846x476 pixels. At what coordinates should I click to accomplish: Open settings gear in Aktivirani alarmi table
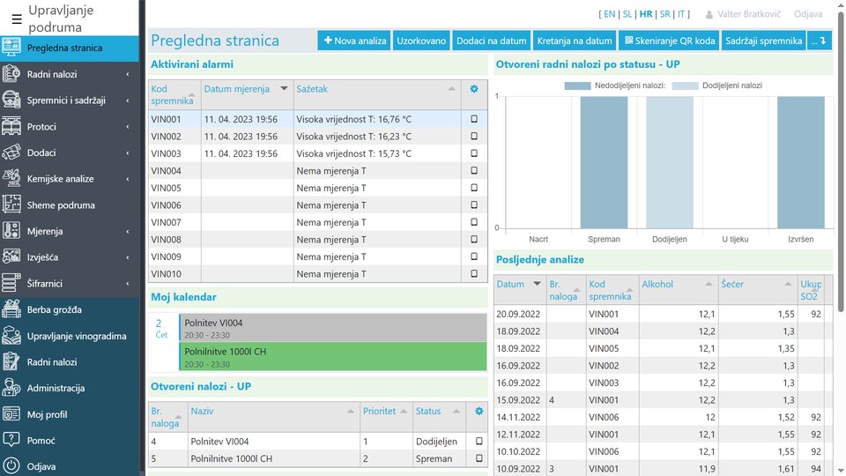(x=474, y=89)
